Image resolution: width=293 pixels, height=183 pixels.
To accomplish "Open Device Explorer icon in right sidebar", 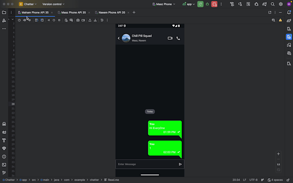I will pos(289,64).
